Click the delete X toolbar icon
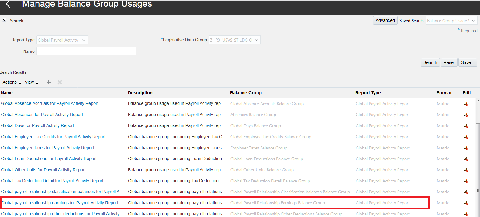Screen dimensions: 480x217 click(x=60, y=82)
